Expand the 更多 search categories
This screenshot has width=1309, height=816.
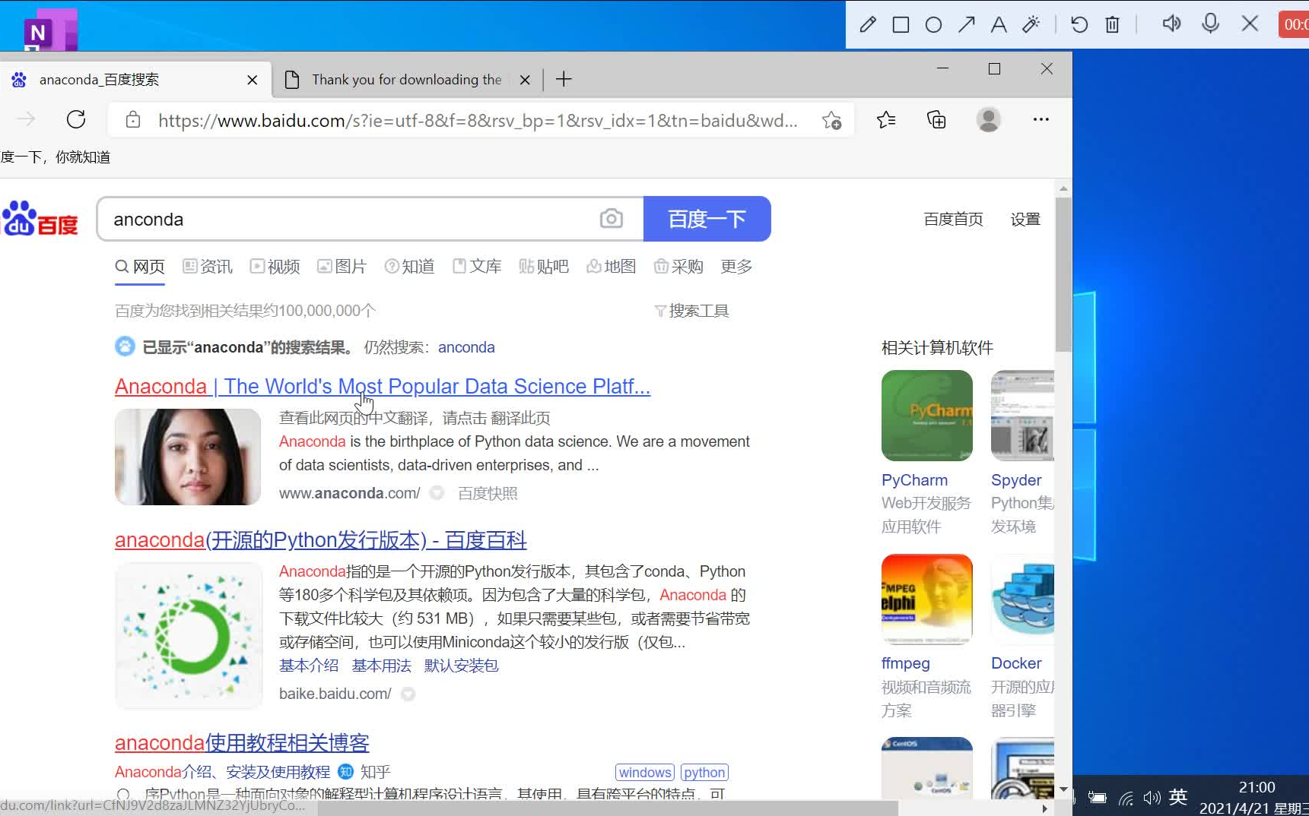tap(736, 267)
